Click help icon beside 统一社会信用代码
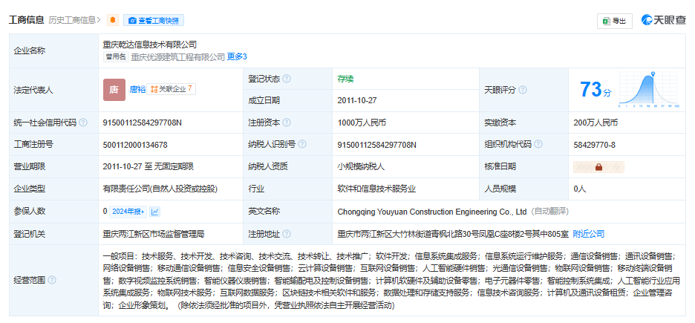 [83, 123]
